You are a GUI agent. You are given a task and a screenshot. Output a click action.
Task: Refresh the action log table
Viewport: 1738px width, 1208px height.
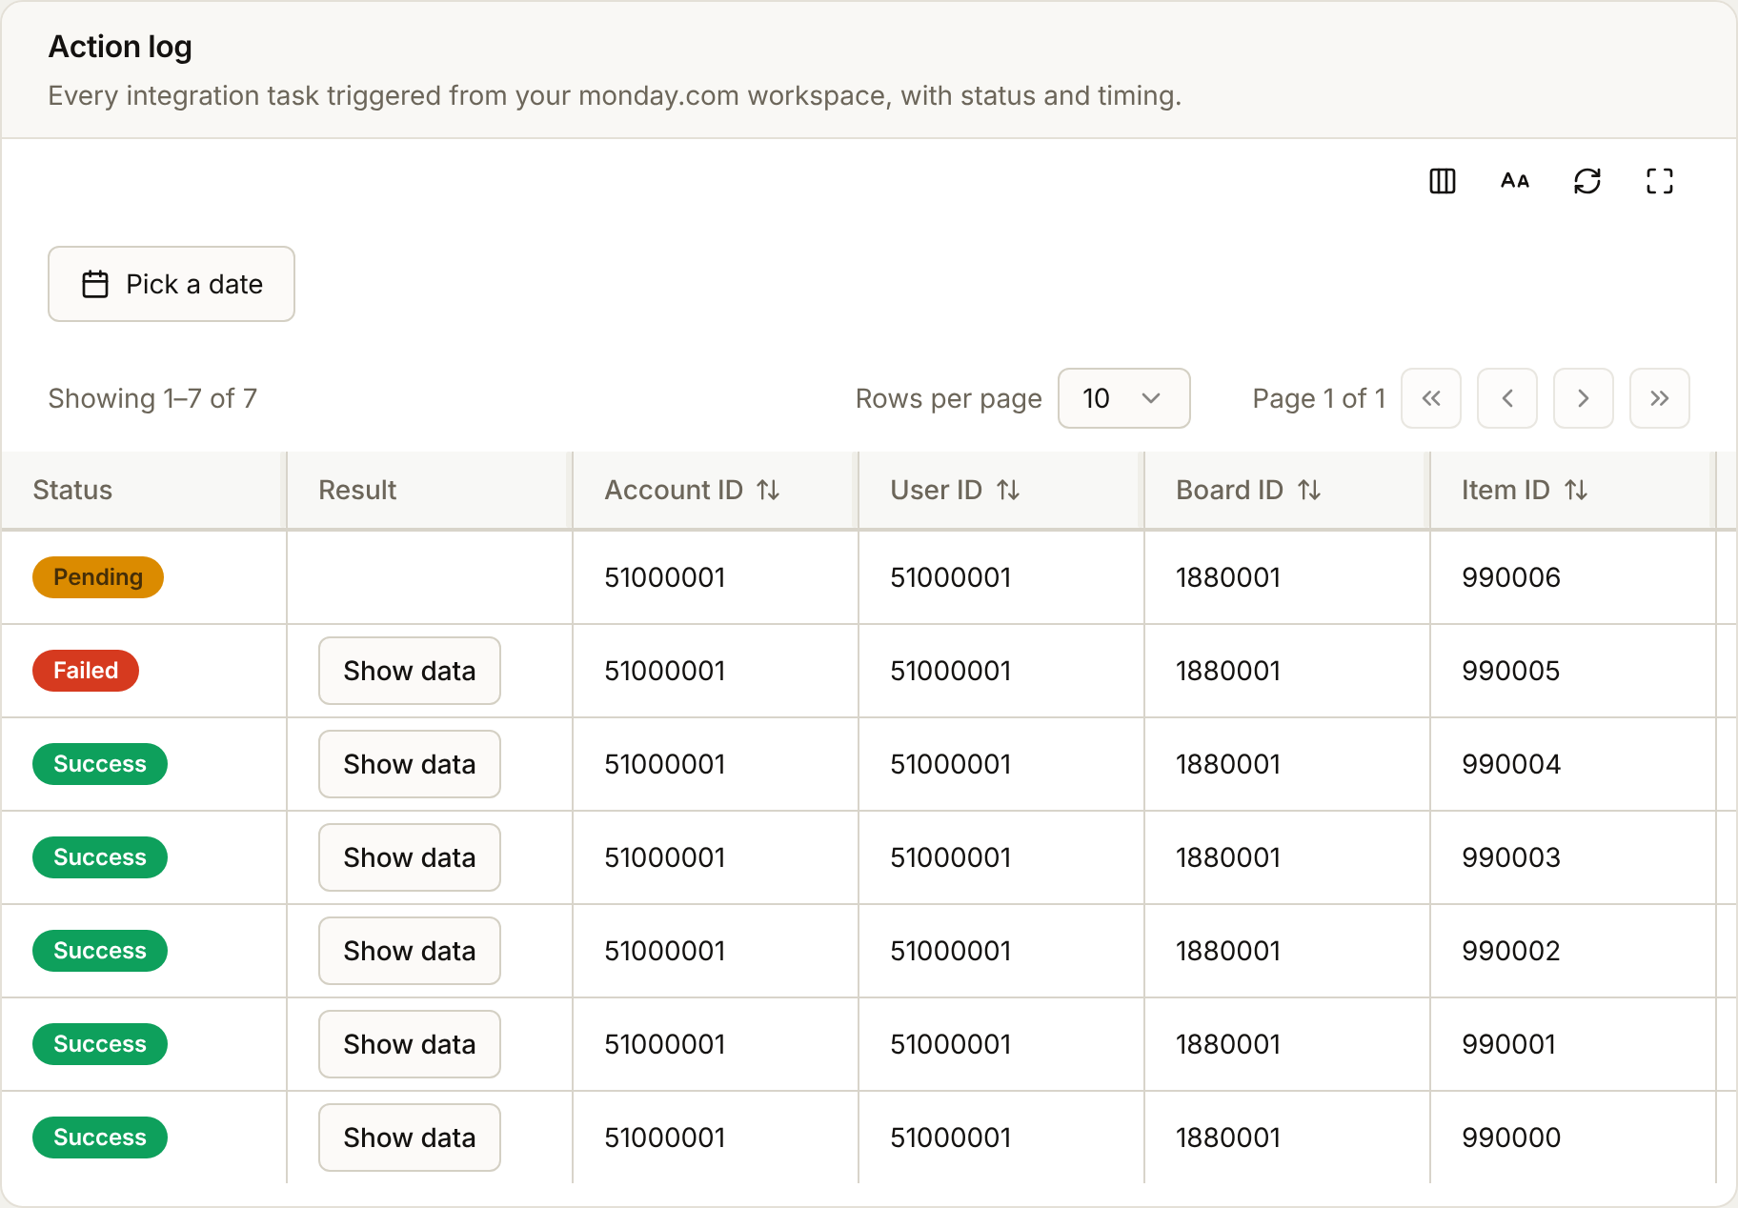1587,181
